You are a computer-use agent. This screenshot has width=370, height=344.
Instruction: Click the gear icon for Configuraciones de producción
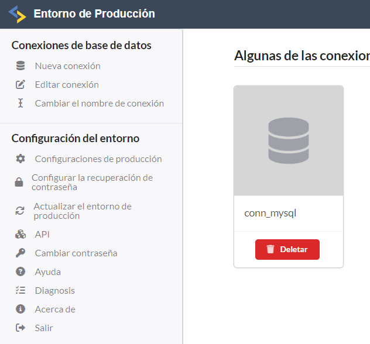click(20, 159)
